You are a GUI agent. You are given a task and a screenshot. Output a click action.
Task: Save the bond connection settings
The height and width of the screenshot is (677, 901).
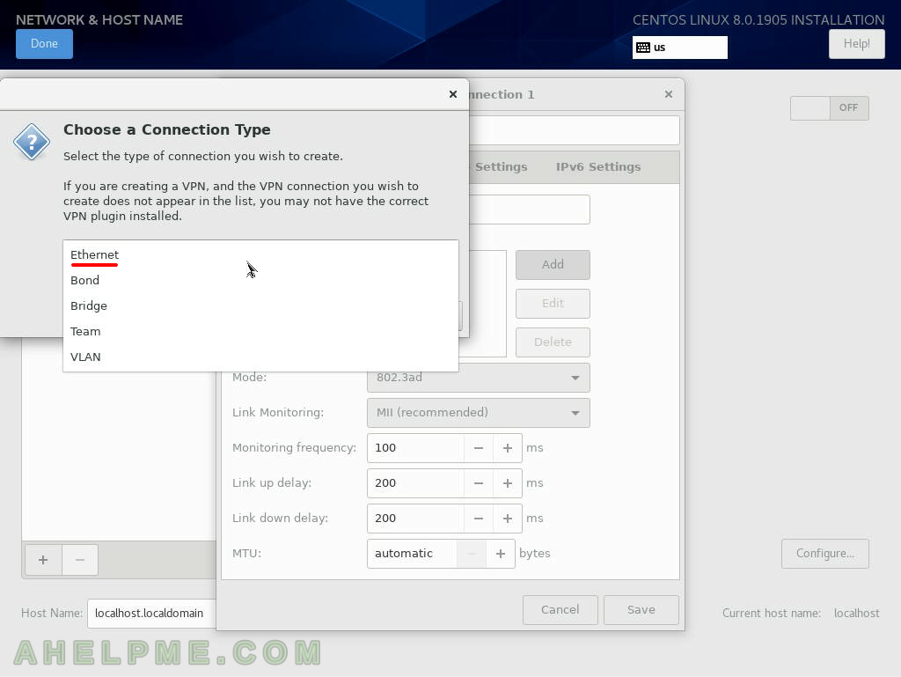click(641, 610)
